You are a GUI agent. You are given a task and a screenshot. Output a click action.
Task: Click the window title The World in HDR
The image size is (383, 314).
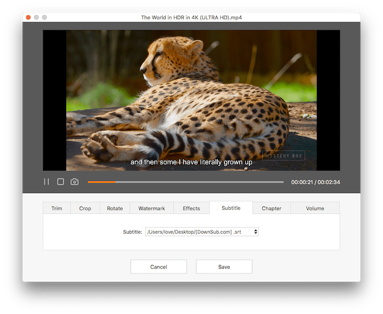click(x=191, y=18)
